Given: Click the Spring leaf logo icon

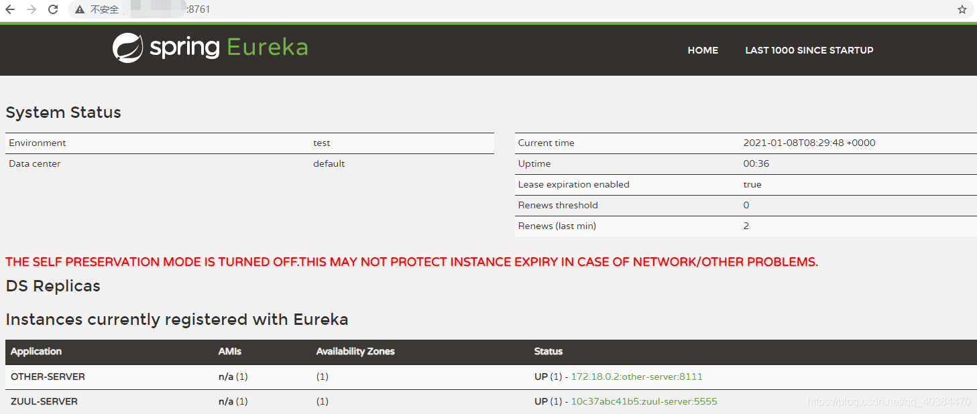Looking at the screenshot, I should point(127,48).
